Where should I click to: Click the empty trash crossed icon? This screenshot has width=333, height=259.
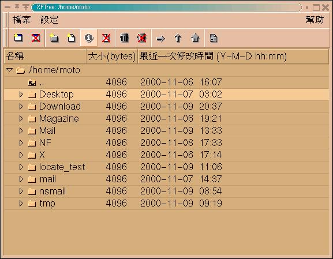(x=142, y=38)
